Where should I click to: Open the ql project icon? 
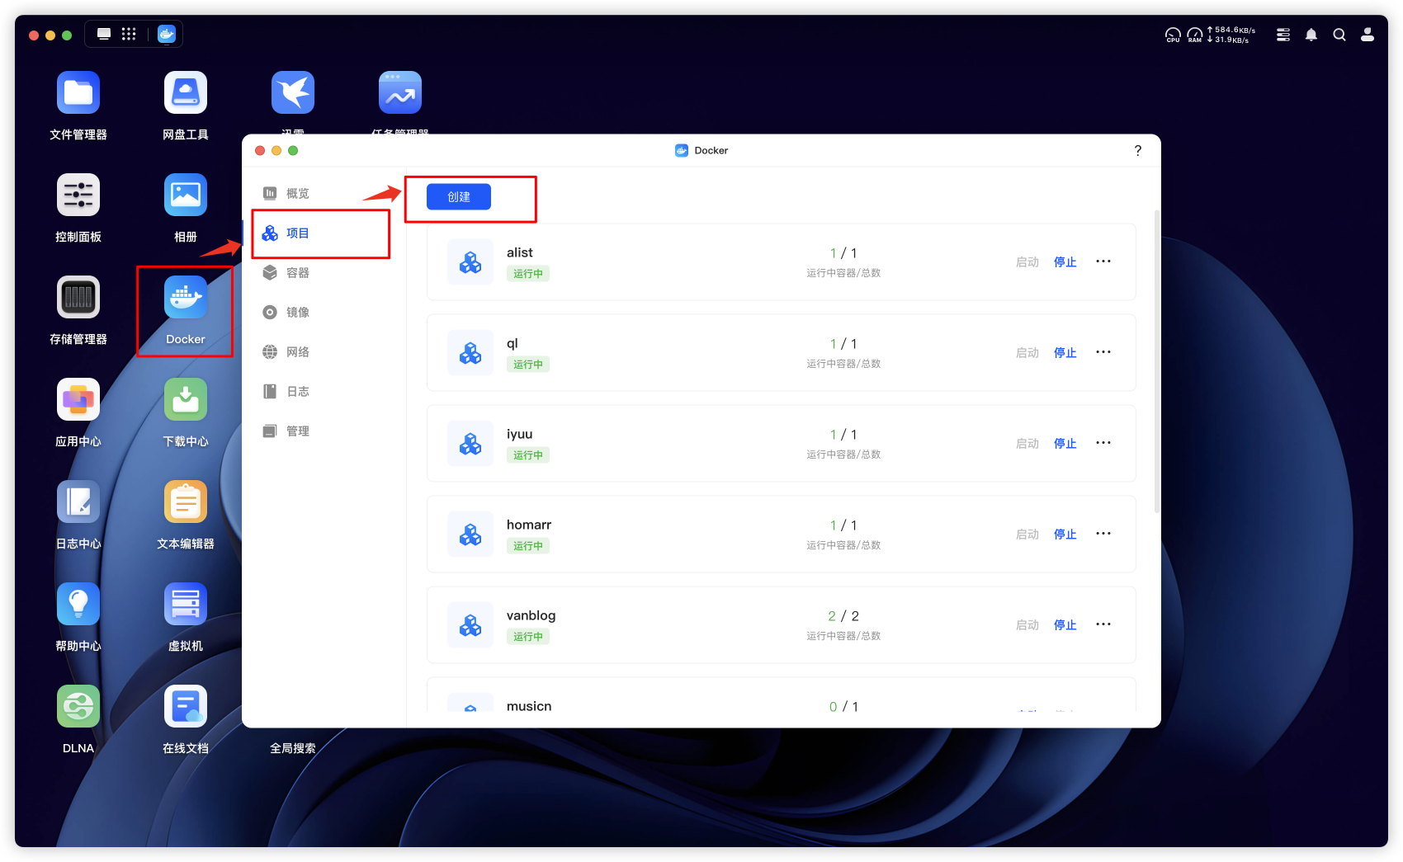point(470,353)
